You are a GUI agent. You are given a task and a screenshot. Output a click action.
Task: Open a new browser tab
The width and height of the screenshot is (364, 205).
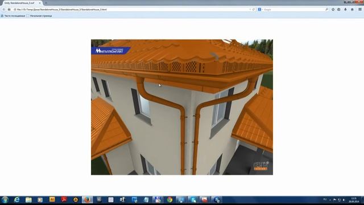(x=46, y=3)
